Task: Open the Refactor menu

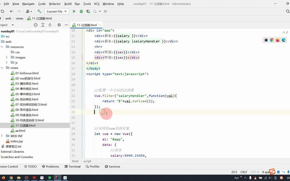Action: pos(55,4)
